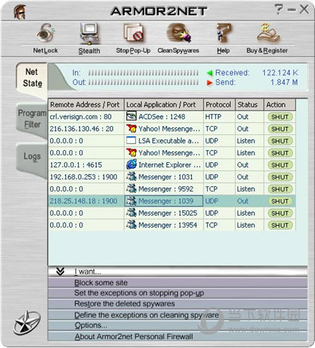This screenshot has width=315, height=348.
Task: Click Messenger icon in the 9592 row
Action: pos(131,189)
